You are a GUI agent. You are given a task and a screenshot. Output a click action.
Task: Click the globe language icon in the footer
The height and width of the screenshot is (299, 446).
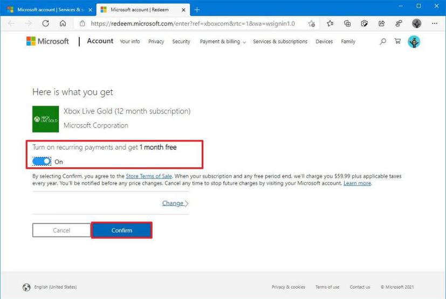pyautogui.click(x=26, y=287)
